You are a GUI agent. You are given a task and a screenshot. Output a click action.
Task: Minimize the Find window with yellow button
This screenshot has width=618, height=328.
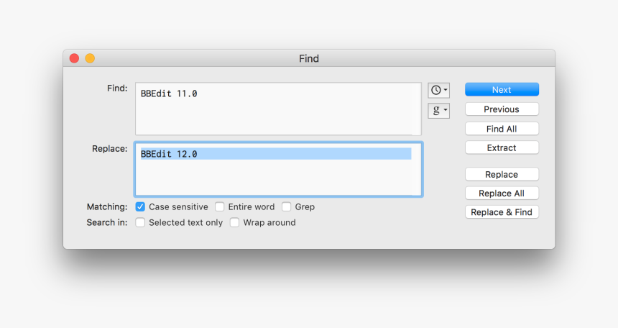[90, 58]
